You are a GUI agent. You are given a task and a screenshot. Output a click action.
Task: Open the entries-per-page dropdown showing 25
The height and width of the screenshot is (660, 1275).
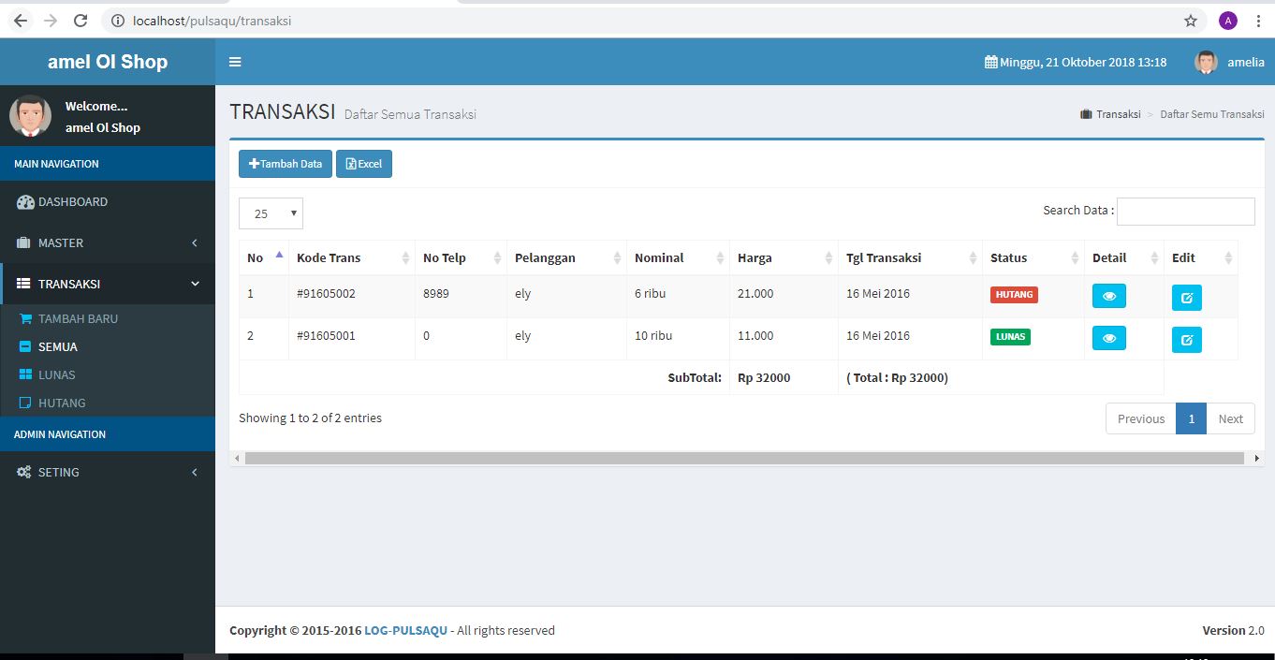coord(271,213)
